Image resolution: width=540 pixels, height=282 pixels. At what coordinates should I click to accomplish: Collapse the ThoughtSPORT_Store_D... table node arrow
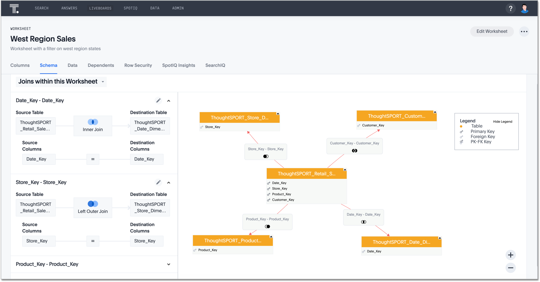point(278,114)
